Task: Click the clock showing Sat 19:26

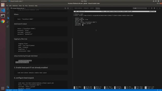Action: [84, 1]
